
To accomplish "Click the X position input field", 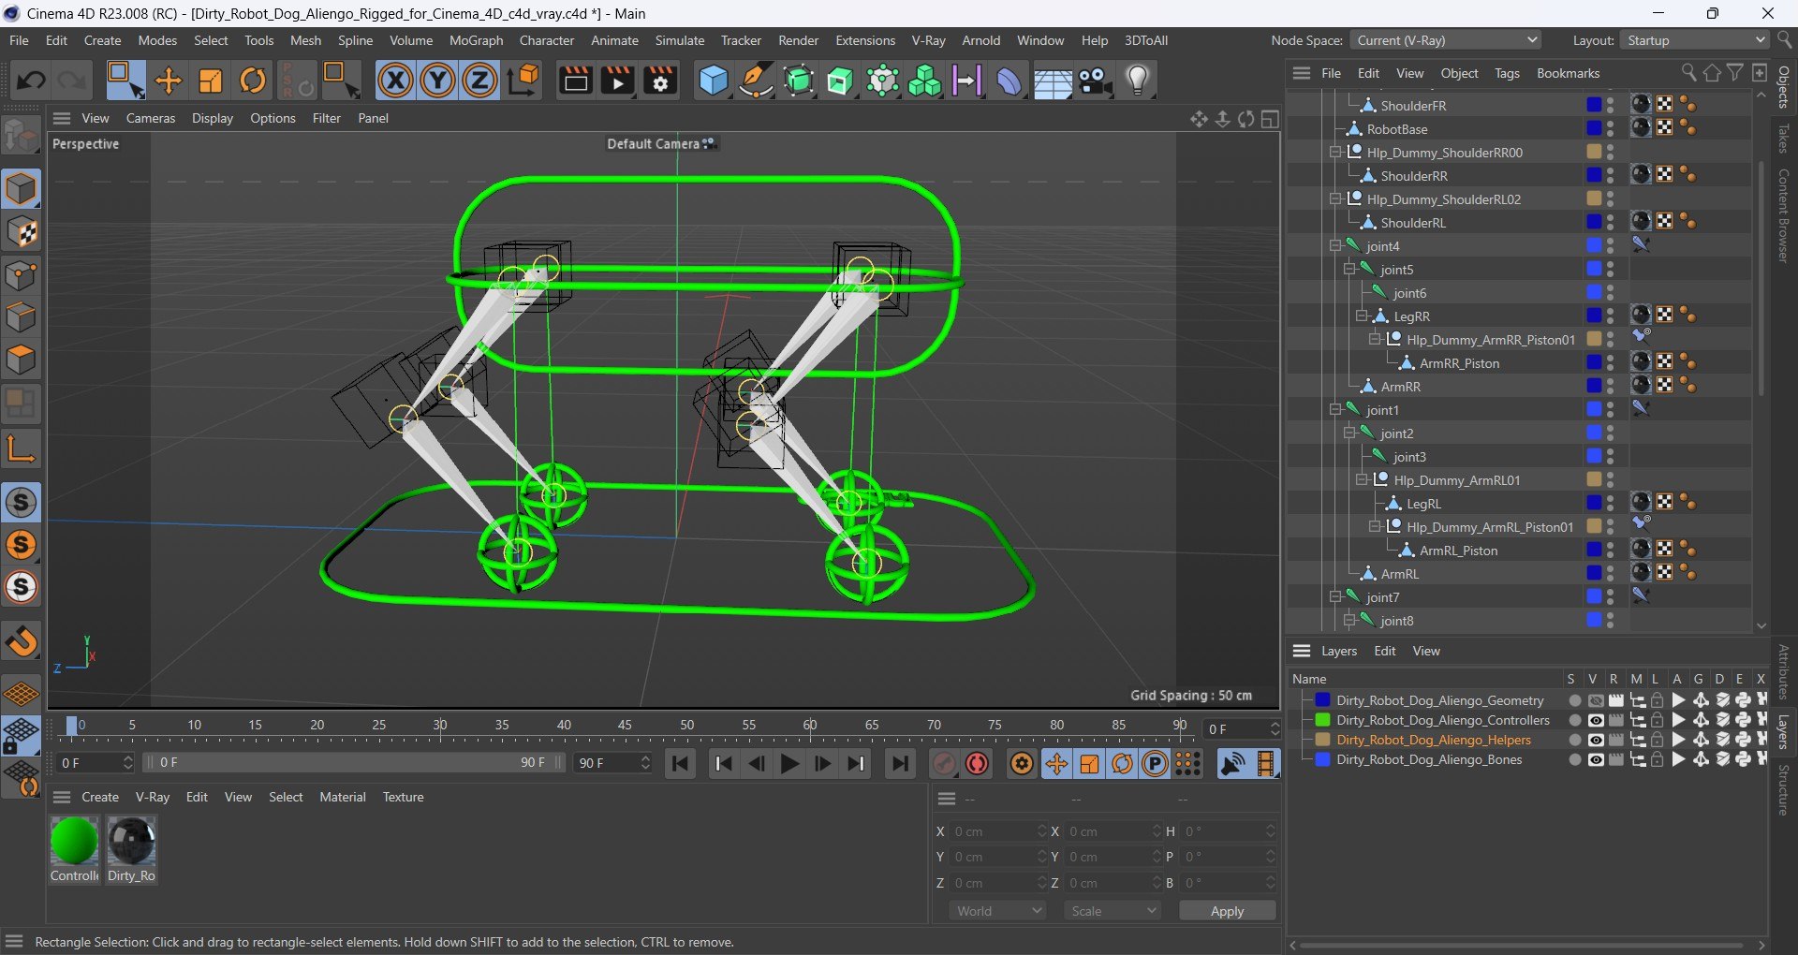I will [x=997, y=831].
